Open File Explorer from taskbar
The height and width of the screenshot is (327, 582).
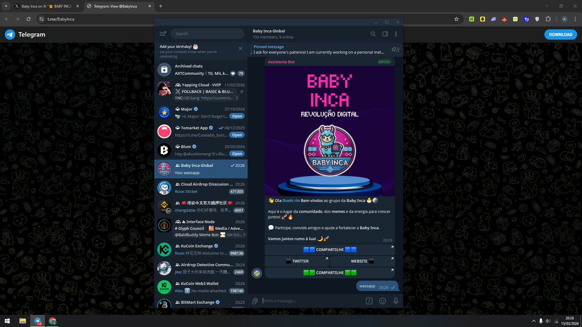pos(22,321)
